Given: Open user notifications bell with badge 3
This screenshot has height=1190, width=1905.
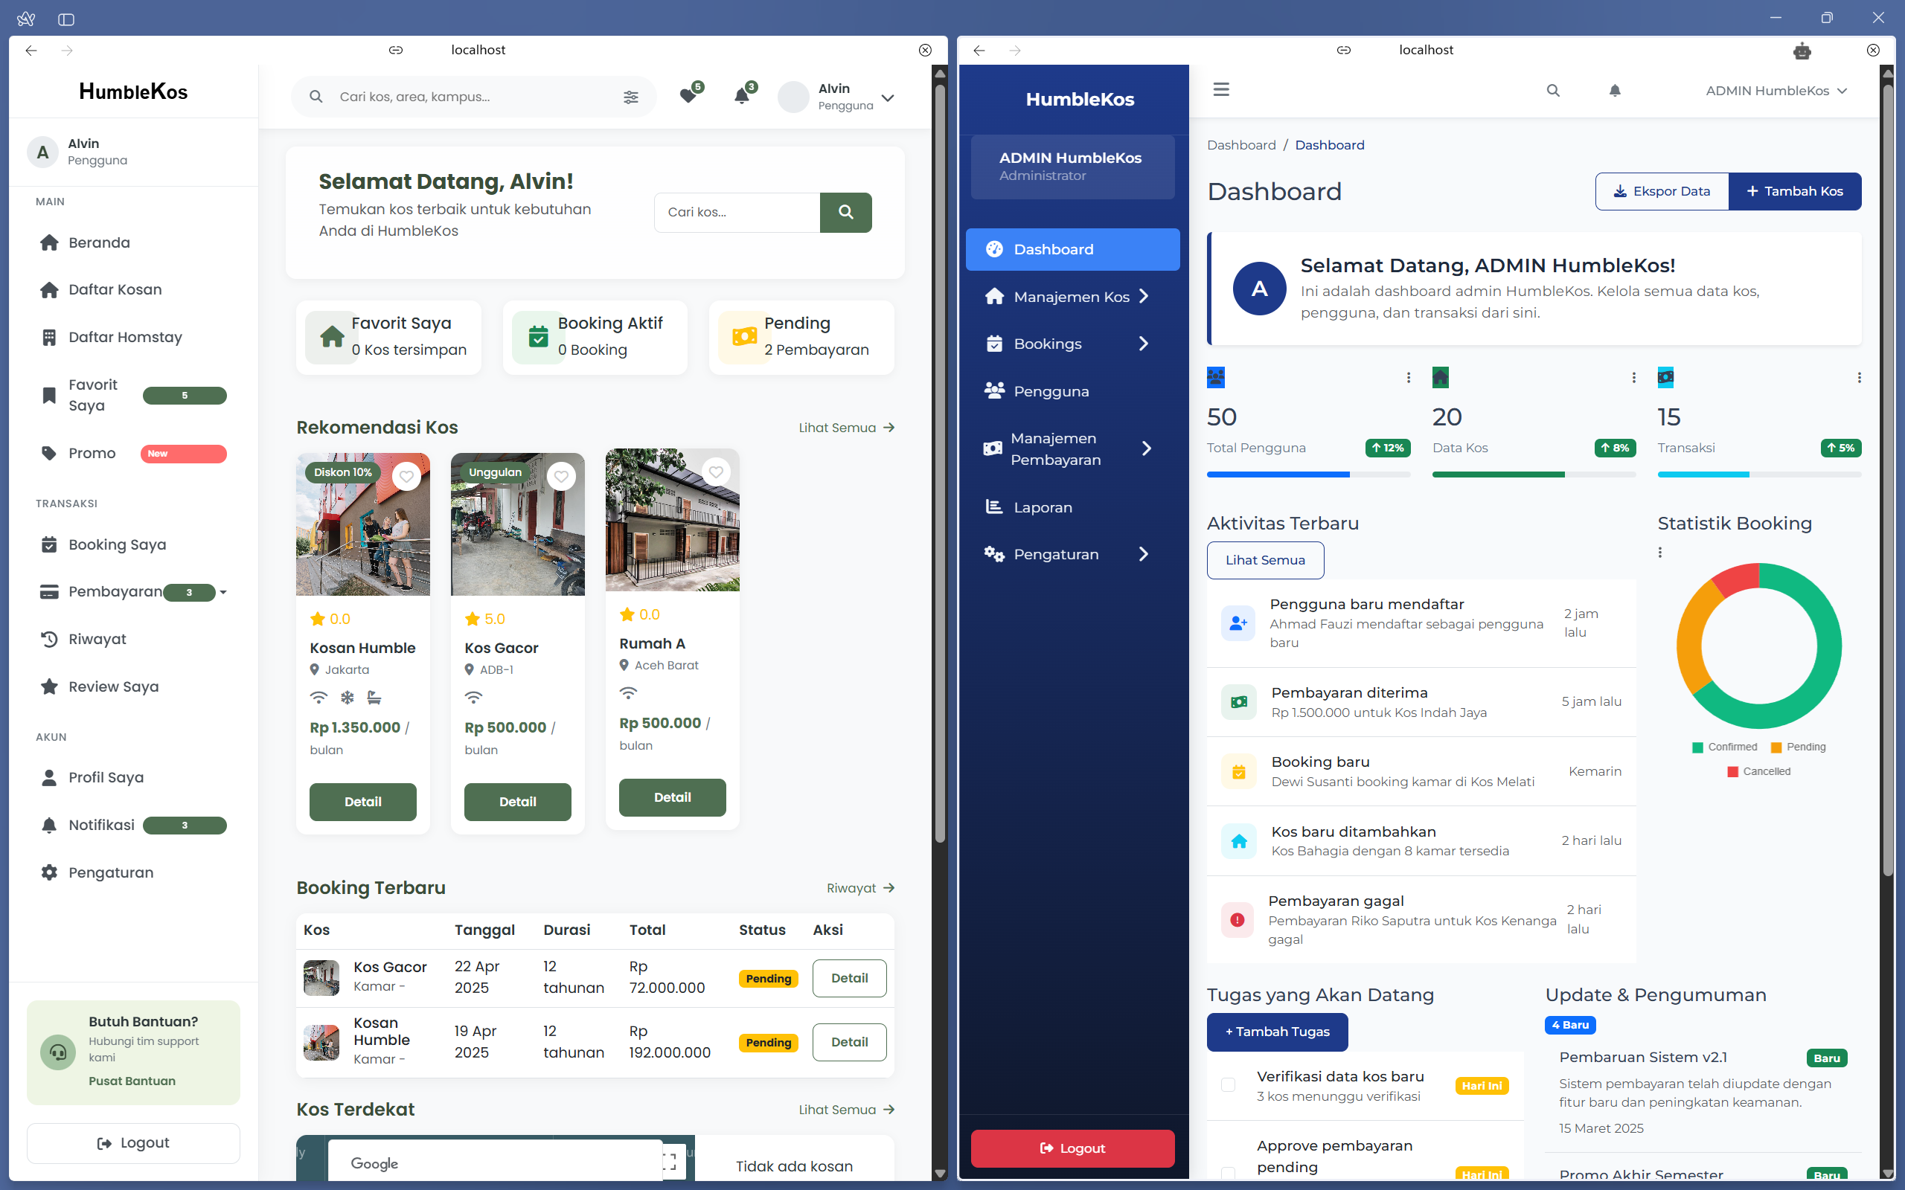Looking at the screenshot, I should coord(741,96).
